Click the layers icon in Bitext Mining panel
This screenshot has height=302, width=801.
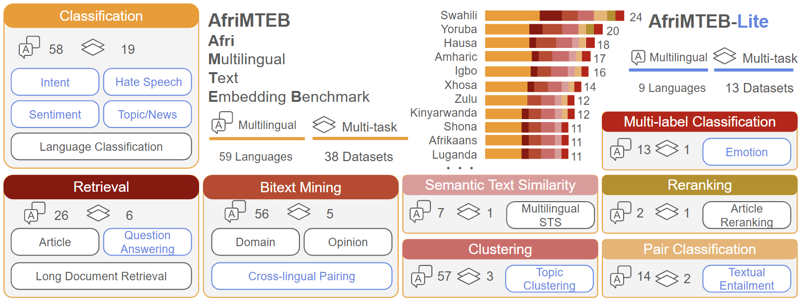click(x=298, y=213)
